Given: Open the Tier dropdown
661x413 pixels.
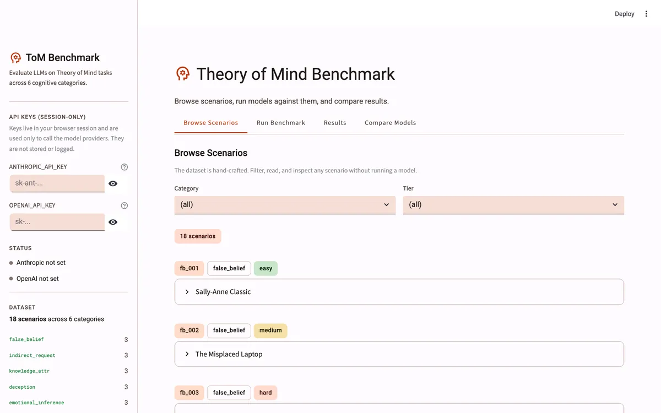Looking at the screenshot, I should 513,204.
